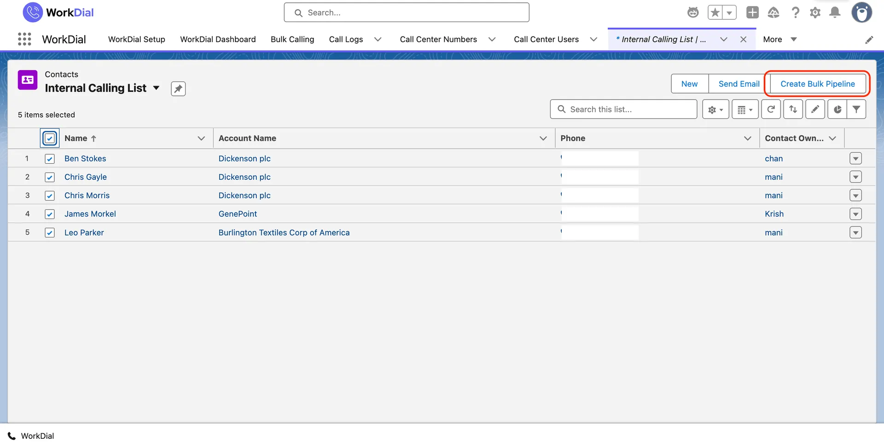Open row actions for Ben Stokes
The height and width of the screenshot is (448, 884).
[855, 159]
